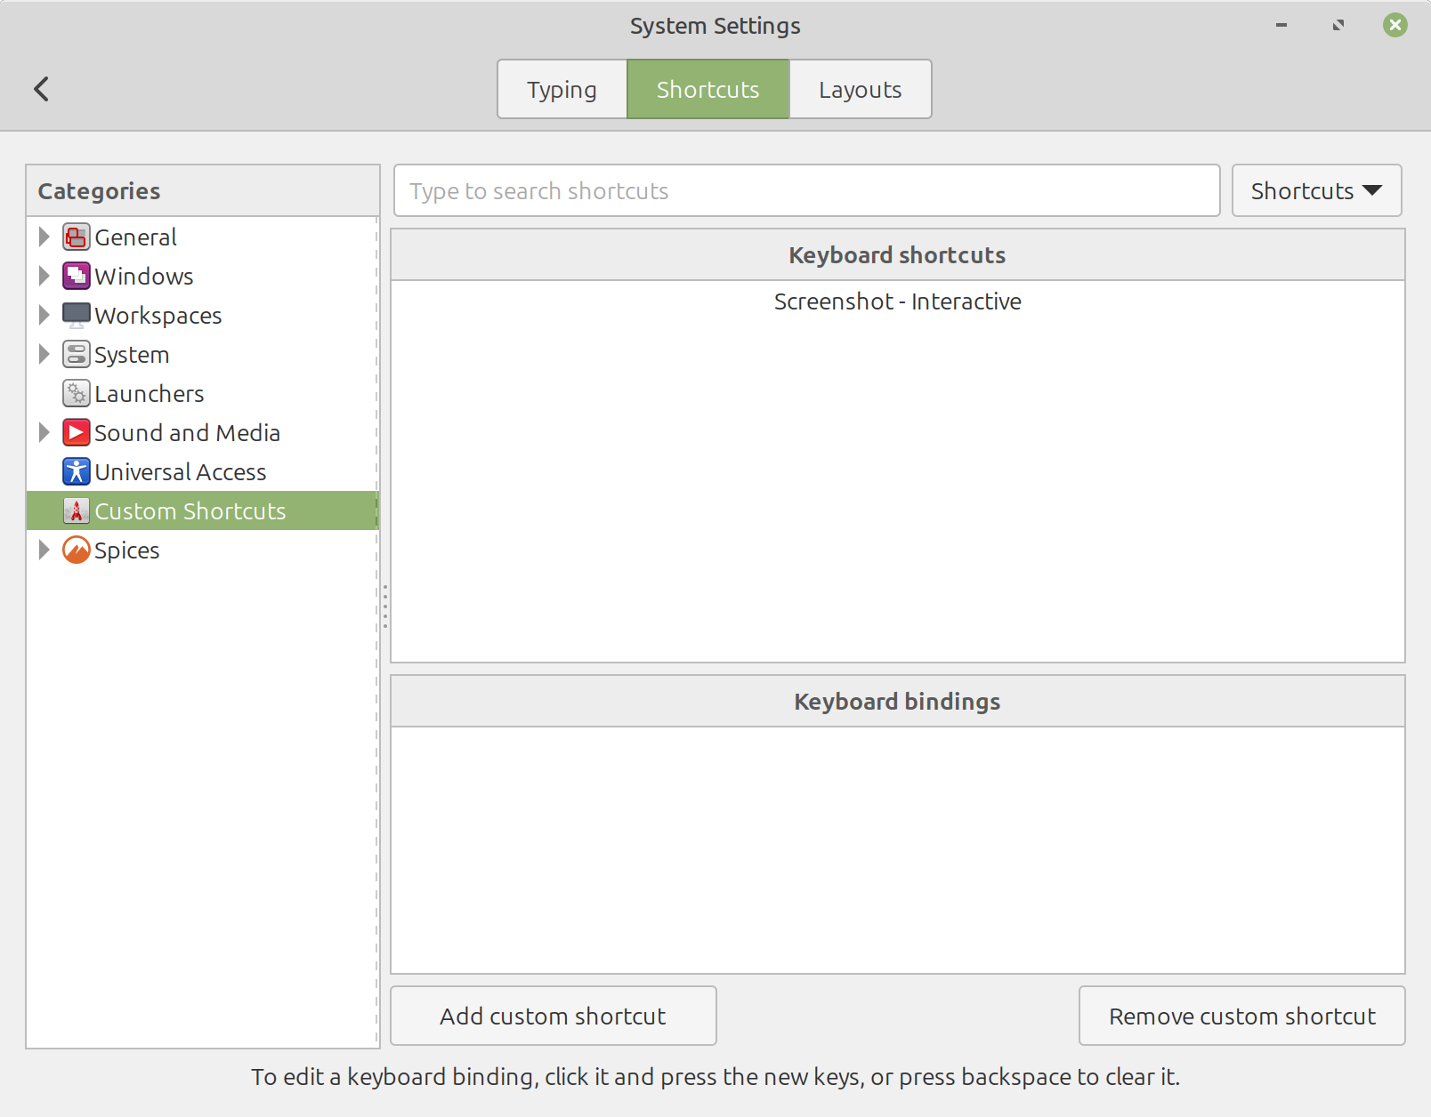Click Remove custom shortcut
1431x1117 pixels.
pos(1241,1016)
